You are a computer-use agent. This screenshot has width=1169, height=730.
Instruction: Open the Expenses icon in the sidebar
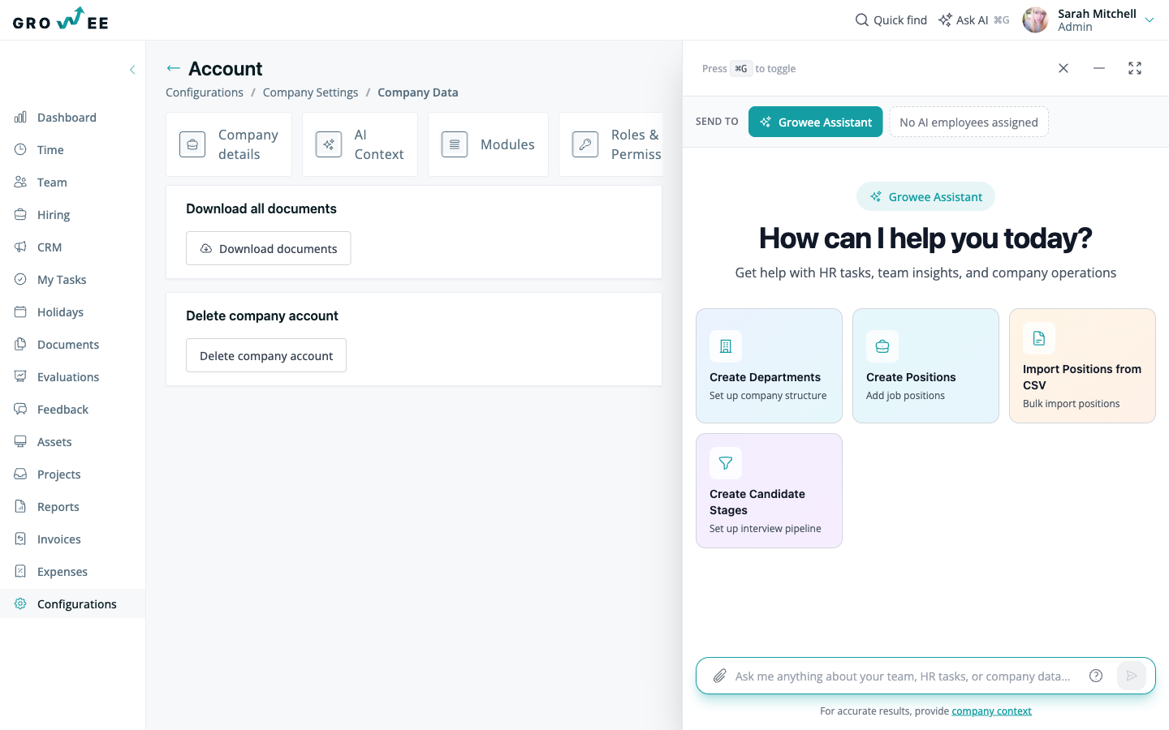coord(20,571)
